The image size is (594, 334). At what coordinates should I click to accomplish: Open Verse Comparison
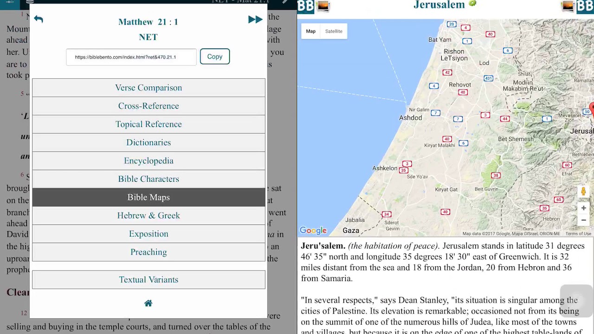pyautogui.click(x=148, y=88)
